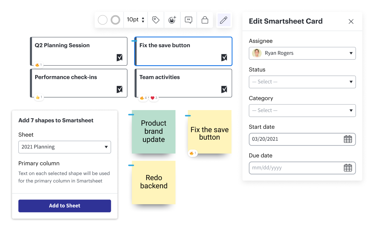The height and width of the screenshot is (229, 378).
Task: Select the pencil edit icon
Action: pyautogui.click(x=223, y=20)
